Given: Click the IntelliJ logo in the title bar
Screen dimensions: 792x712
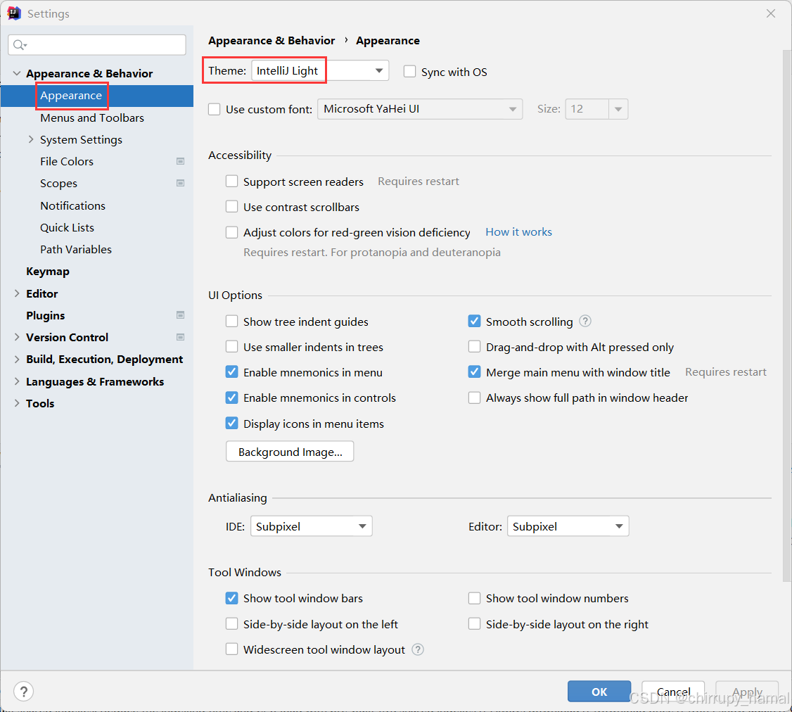Looking at the screenshot, I should point(13,13).
